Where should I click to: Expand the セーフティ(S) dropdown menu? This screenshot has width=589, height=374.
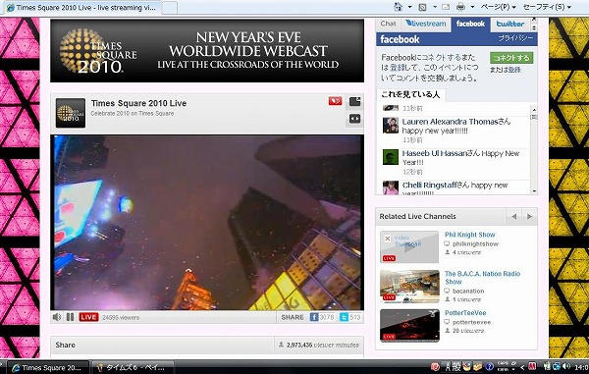click(x=547, y=7)
